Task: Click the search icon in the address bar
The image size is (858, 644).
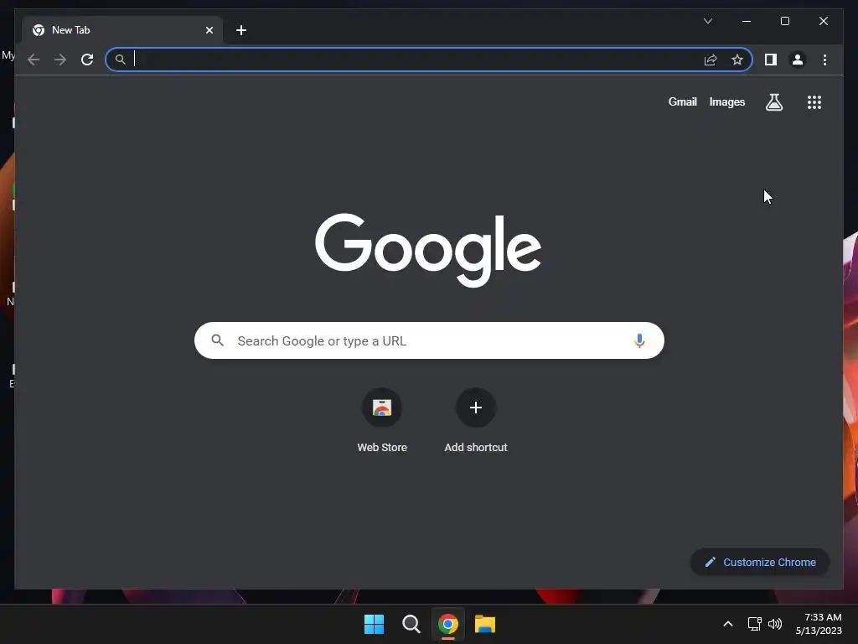Action: coord(121,60)
